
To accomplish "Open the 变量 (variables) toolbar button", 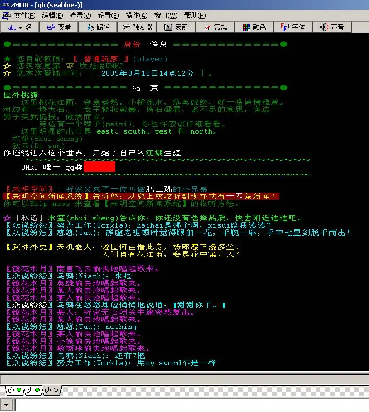I will click(x=59, y=27).
